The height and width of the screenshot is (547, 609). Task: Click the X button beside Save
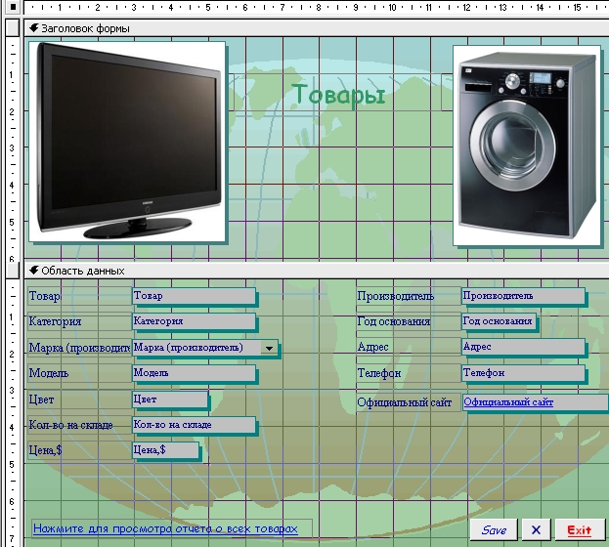pos(536,529)
